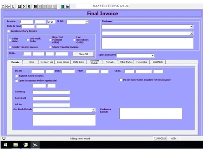Click the eye-shaped View toolbar icon

pyautogui.click(x=35, y=6)
